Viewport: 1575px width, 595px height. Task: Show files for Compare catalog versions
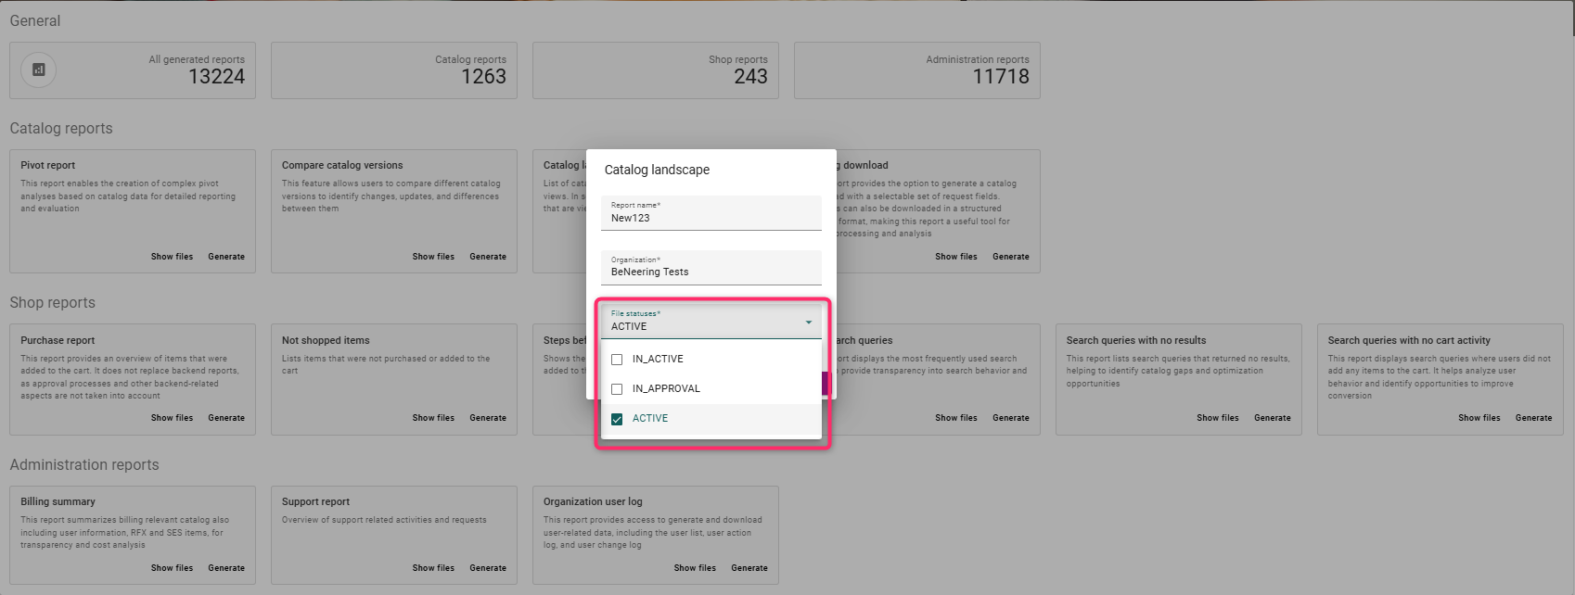(433, 257)
